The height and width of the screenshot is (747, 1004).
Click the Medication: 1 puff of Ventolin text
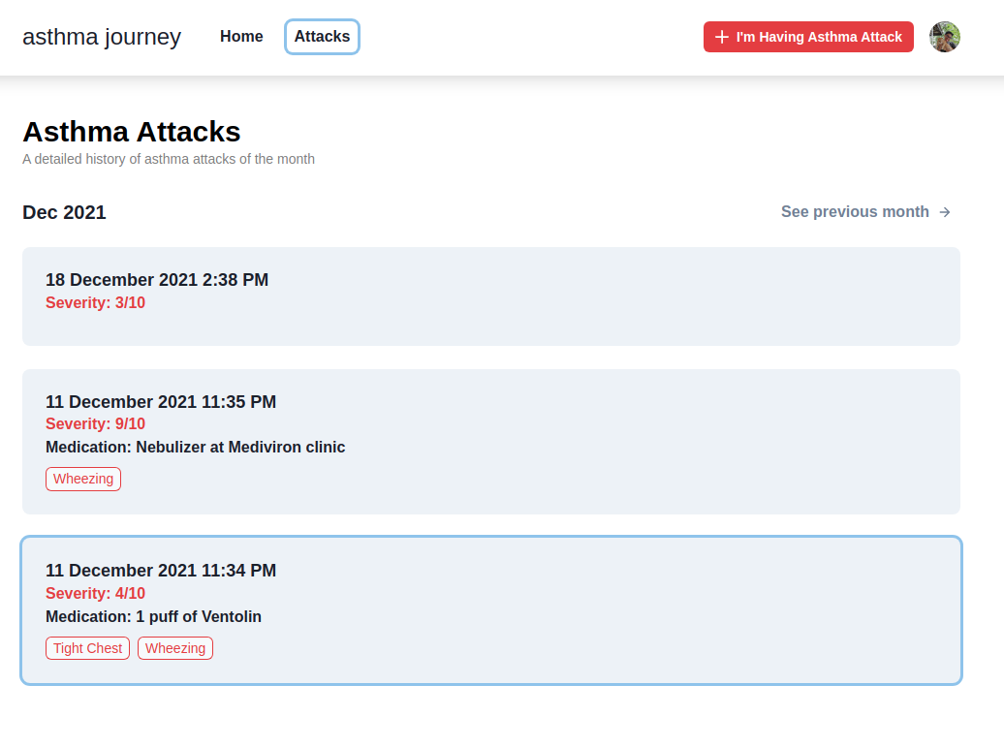pos(153,616)
